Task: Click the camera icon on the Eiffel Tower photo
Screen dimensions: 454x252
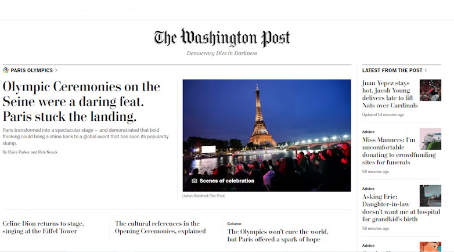Action: pyautogui.click(x=194, y=181)
